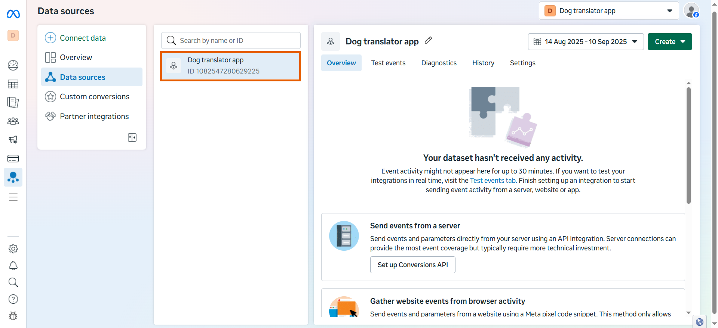Switch to the Settings tab
Image resolution: width=718 pixels, height=328 pixels.
[522, 63]
